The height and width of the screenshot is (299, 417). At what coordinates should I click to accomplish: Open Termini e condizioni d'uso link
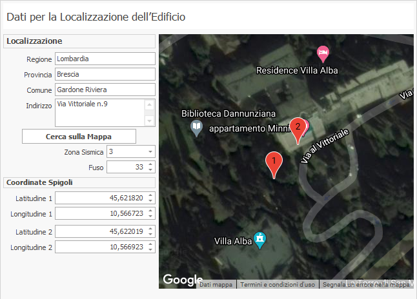click(x=278, y=284)
